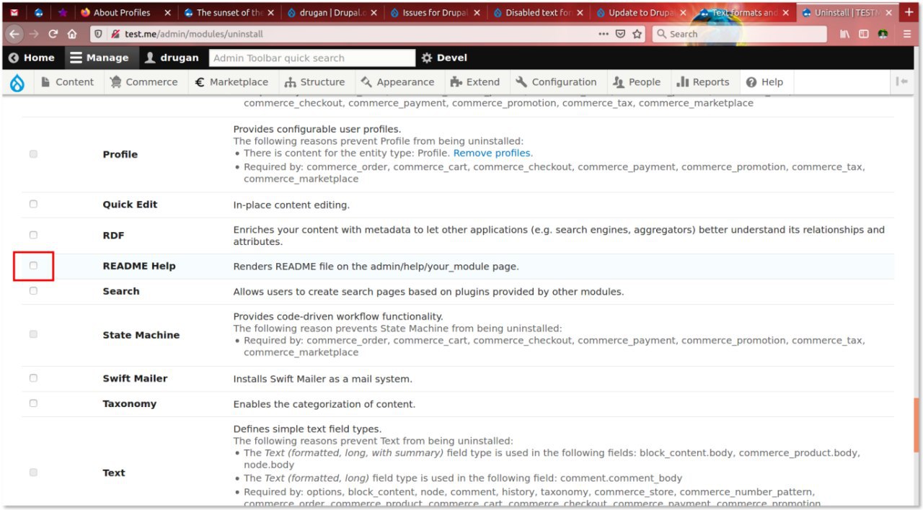Viewport: 923px width, 510px height.
Task: Open the Content admin menu
Action: (68, 82)
